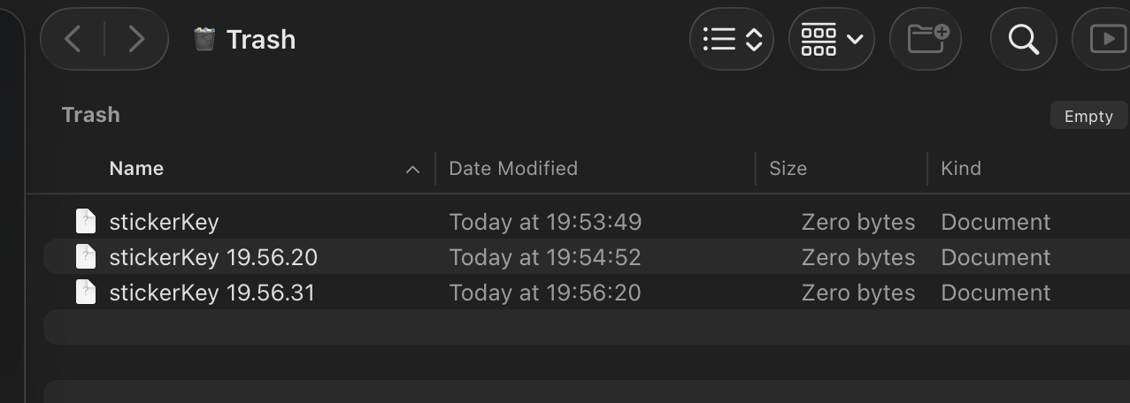Expand the grouping options dropdown
The height and width of the screenshot is (403, 1130).
click(831, 39)
